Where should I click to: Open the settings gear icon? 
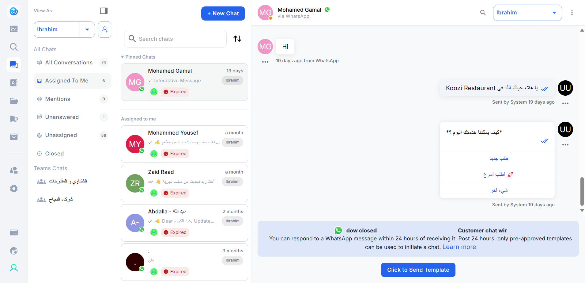tap(14, 189)
